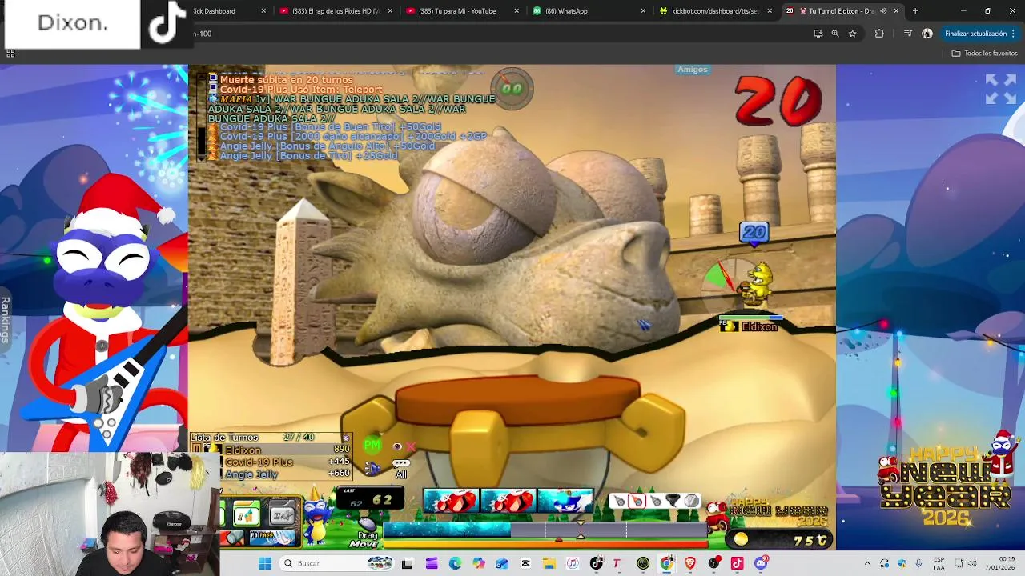Choose the grey shield item icon
Image resolution: width=1025 pixels, height=576 pixels.
coord(691,502)
